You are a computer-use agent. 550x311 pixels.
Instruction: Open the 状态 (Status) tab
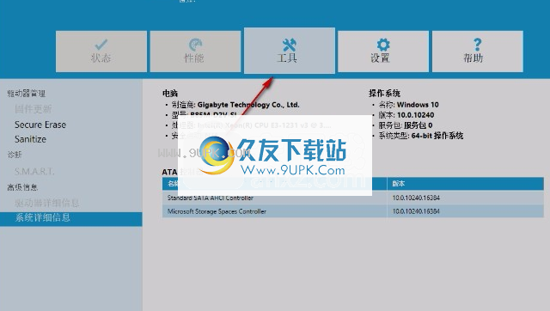(101, 52)
